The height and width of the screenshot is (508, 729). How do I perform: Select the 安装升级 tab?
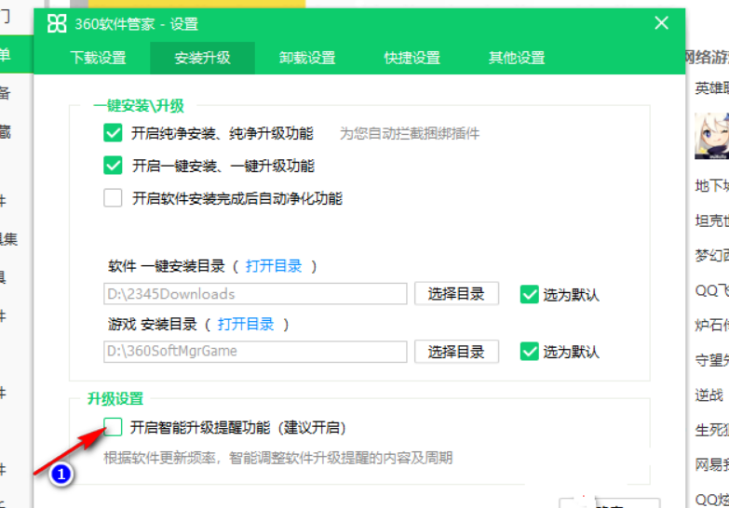(x=202, y=58)
